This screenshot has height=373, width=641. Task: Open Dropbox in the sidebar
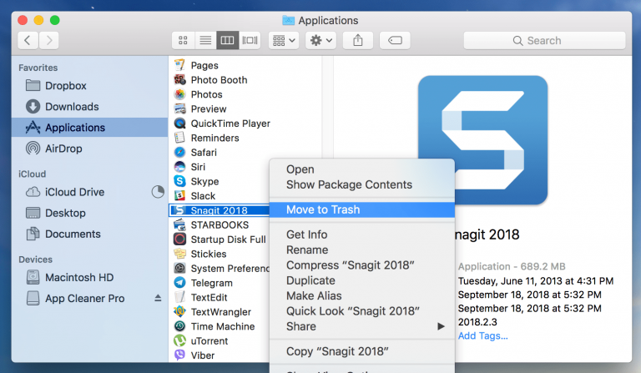(89, 86)
